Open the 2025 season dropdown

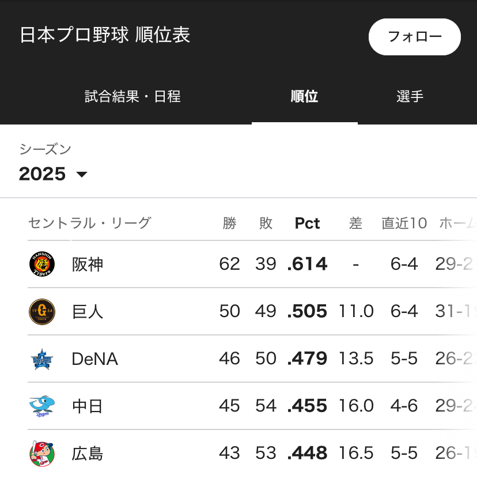43,174
